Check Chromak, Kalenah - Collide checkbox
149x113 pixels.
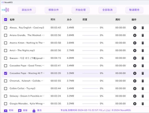click(x=6, y=81)
